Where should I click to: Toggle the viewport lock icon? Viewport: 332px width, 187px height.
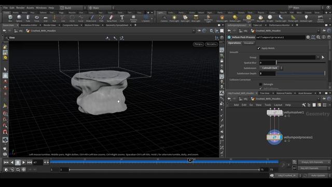coord(222,61)
